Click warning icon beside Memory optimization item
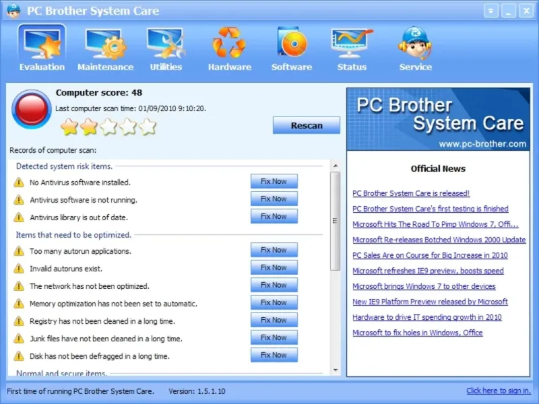 (19, 304)
